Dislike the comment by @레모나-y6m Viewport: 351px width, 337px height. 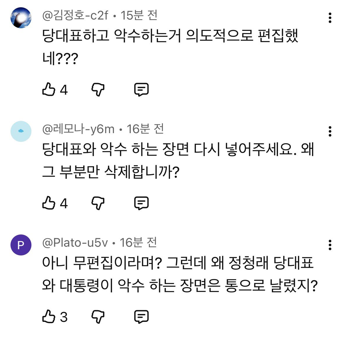98,203
